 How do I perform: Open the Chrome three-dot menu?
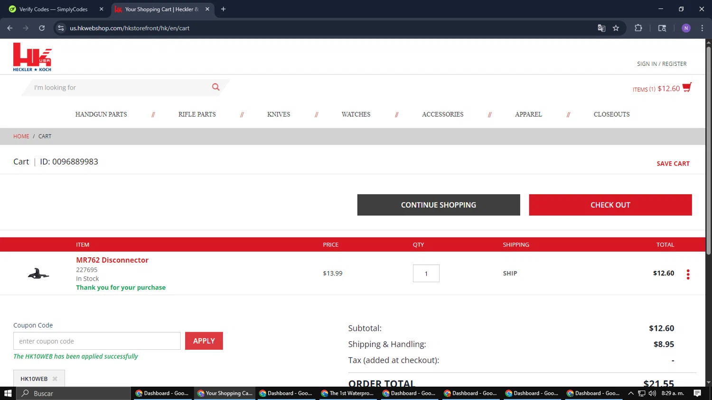coord(702,28)
